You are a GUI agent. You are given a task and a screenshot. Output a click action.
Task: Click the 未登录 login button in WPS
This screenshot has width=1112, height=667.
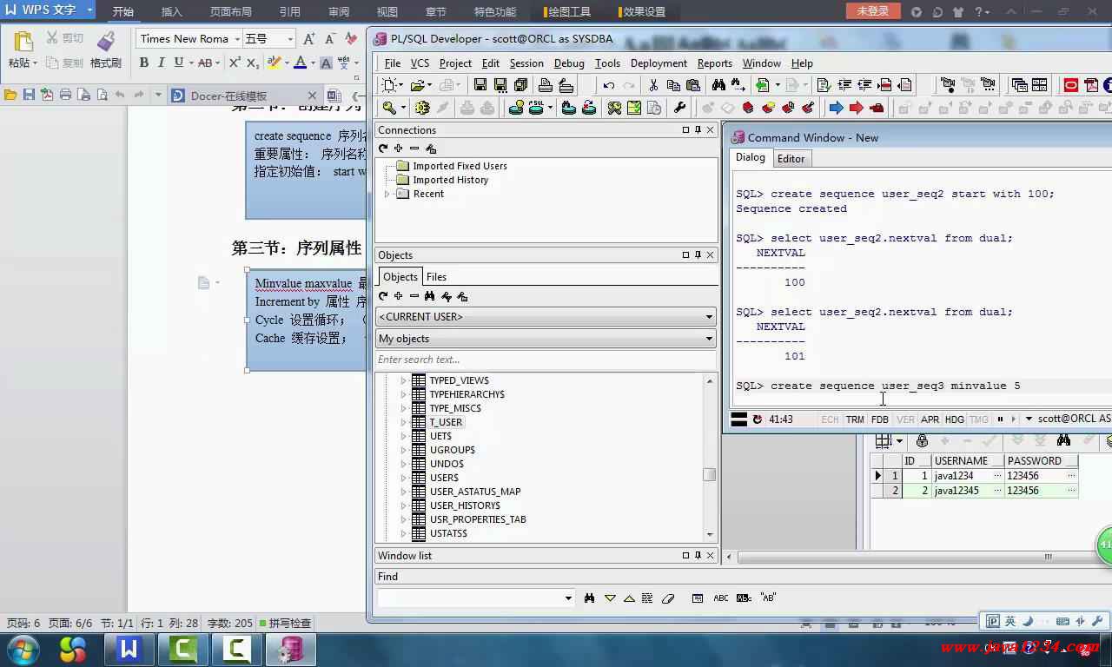coord(872,11)
